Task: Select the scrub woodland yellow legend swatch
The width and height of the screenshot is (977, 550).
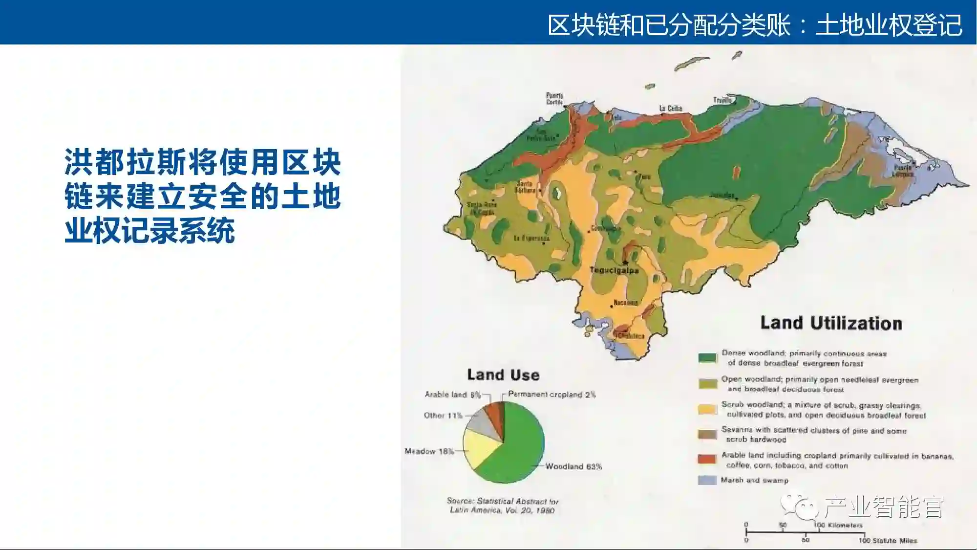Action: click(707, 409)
